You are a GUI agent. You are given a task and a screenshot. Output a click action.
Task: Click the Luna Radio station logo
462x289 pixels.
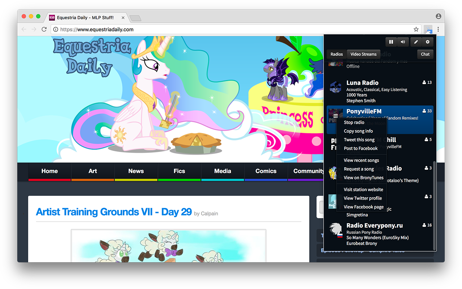click(335, 87)
